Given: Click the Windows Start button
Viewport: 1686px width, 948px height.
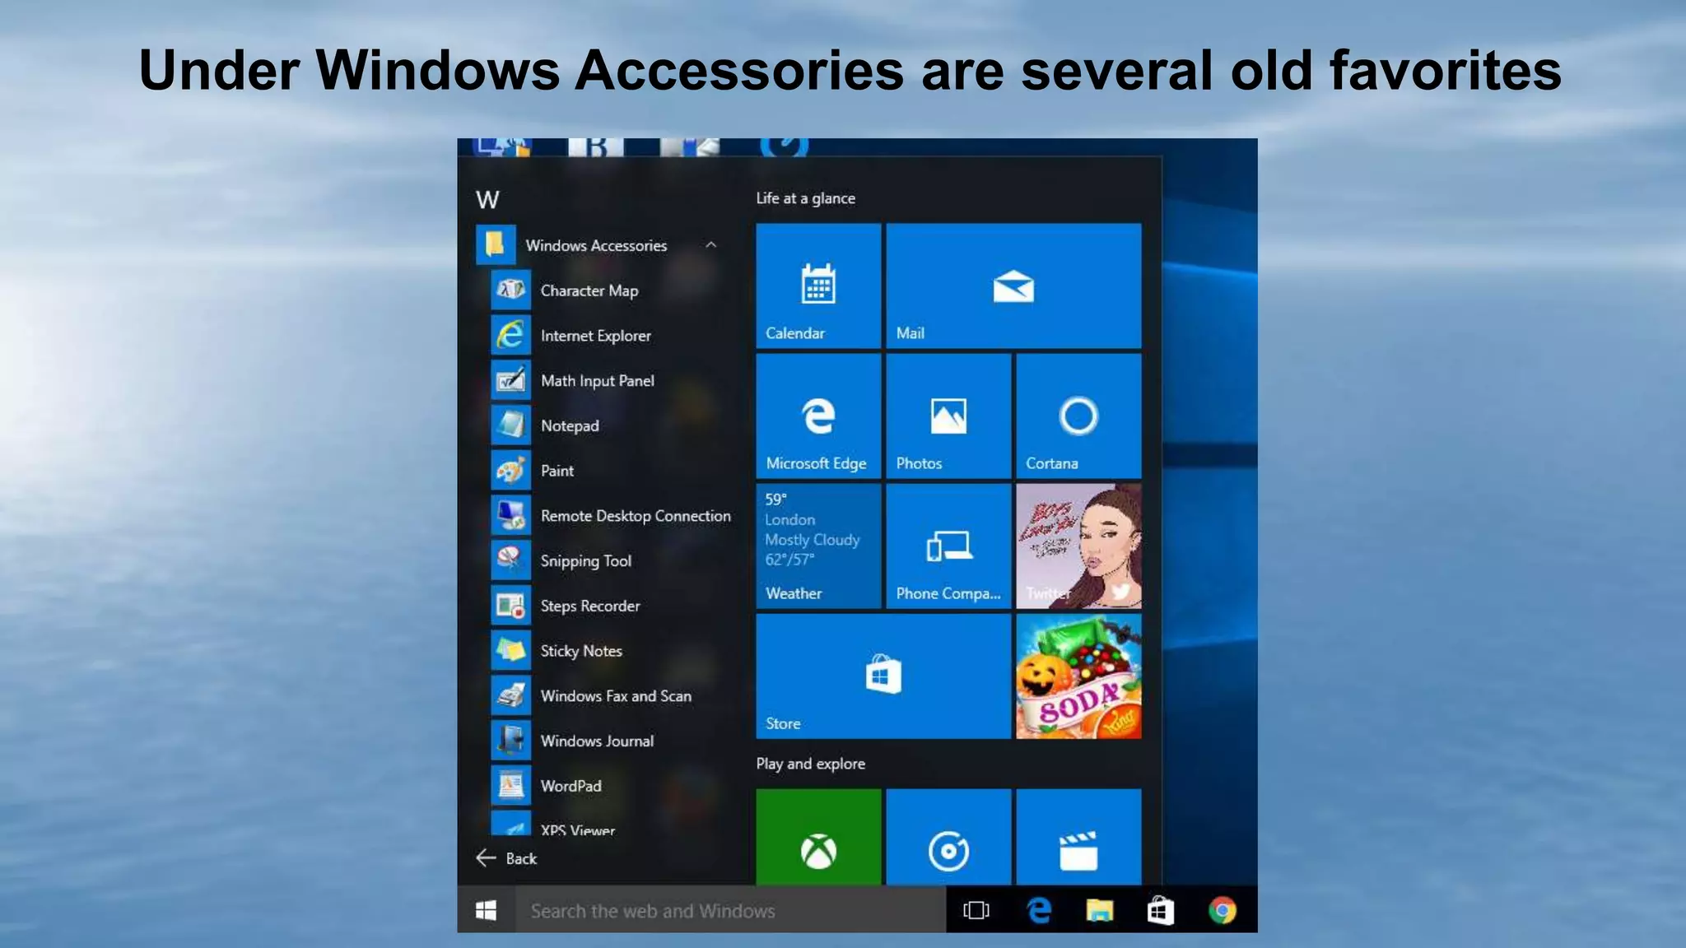Looking at the screenshot, I should pos(487,910).
